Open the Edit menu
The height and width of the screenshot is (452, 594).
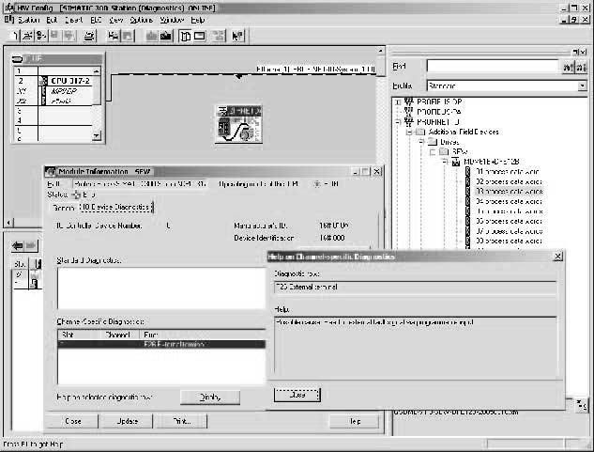coord(52,20)
